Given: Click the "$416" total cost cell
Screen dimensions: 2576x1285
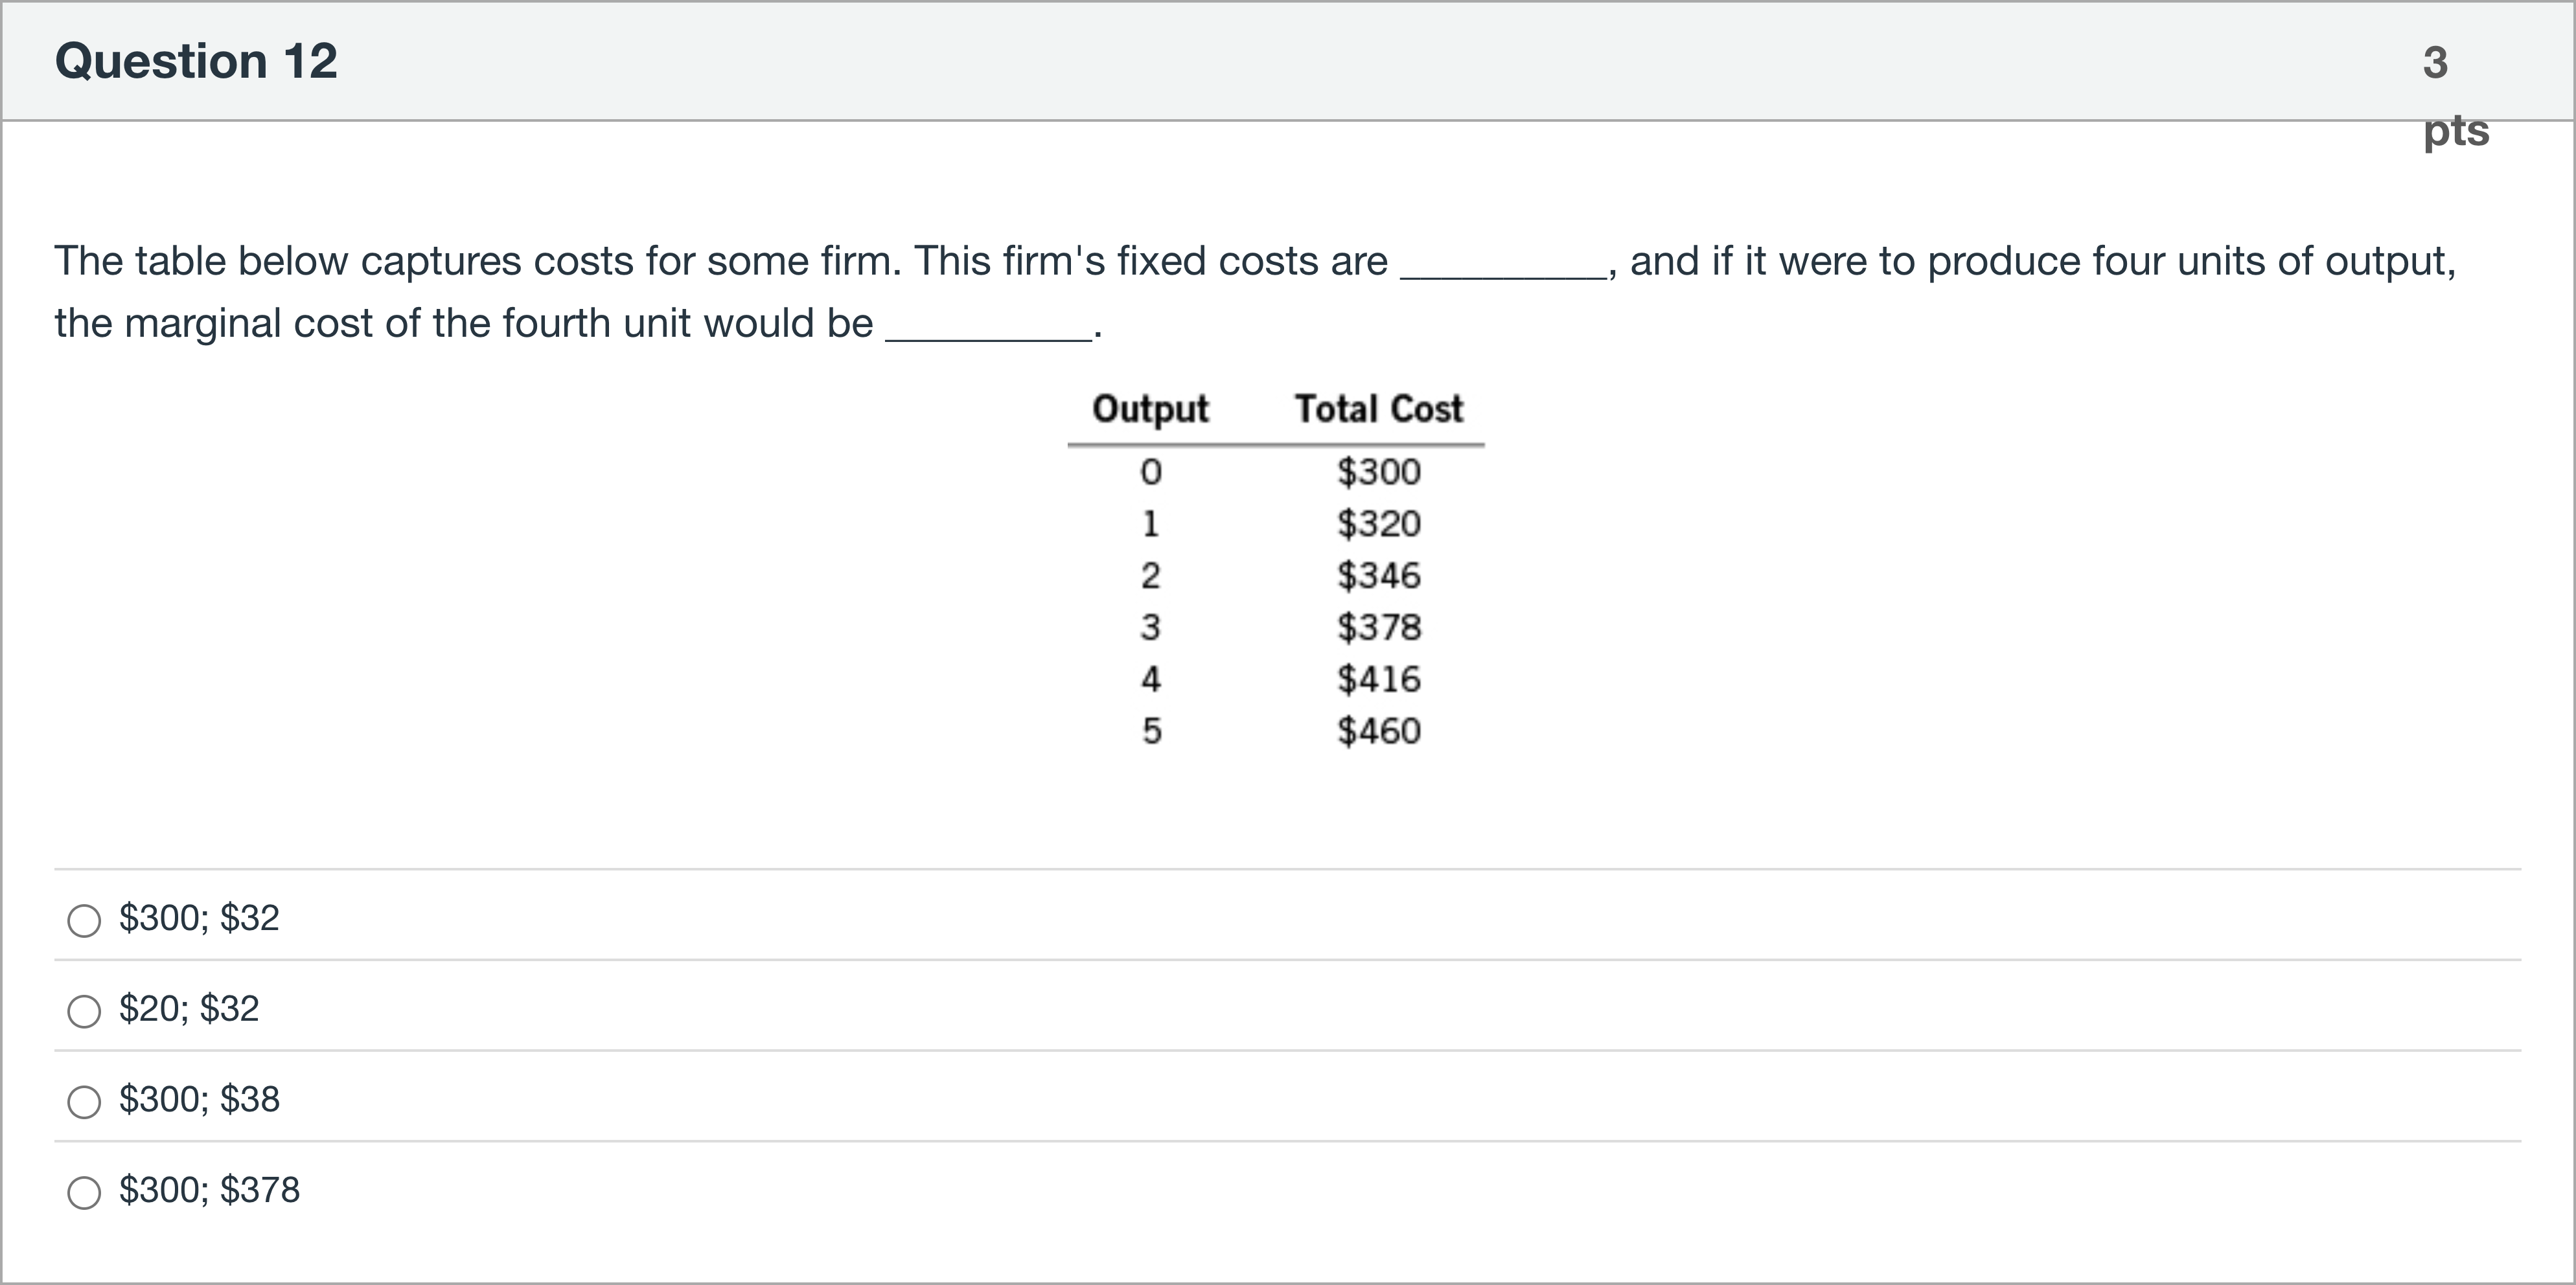Looking at the screenshot, I should tap(1379, 680).
